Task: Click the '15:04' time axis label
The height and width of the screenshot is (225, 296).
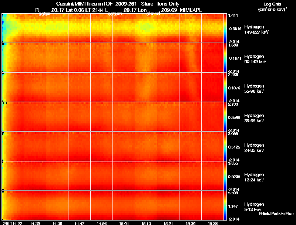Action: point(124,223)
